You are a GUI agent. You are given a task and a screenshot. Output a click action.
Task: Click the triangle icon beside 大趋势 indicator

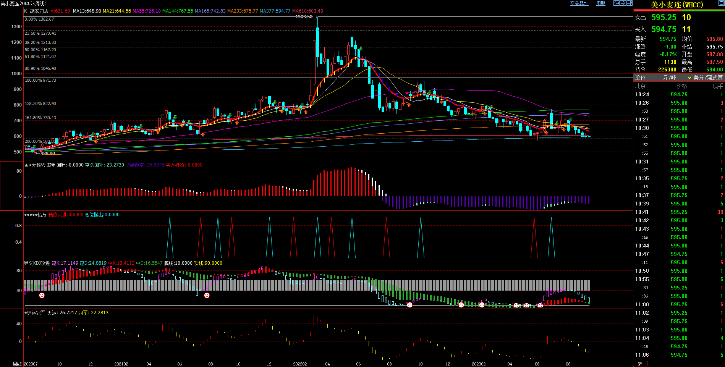(26, 165)
